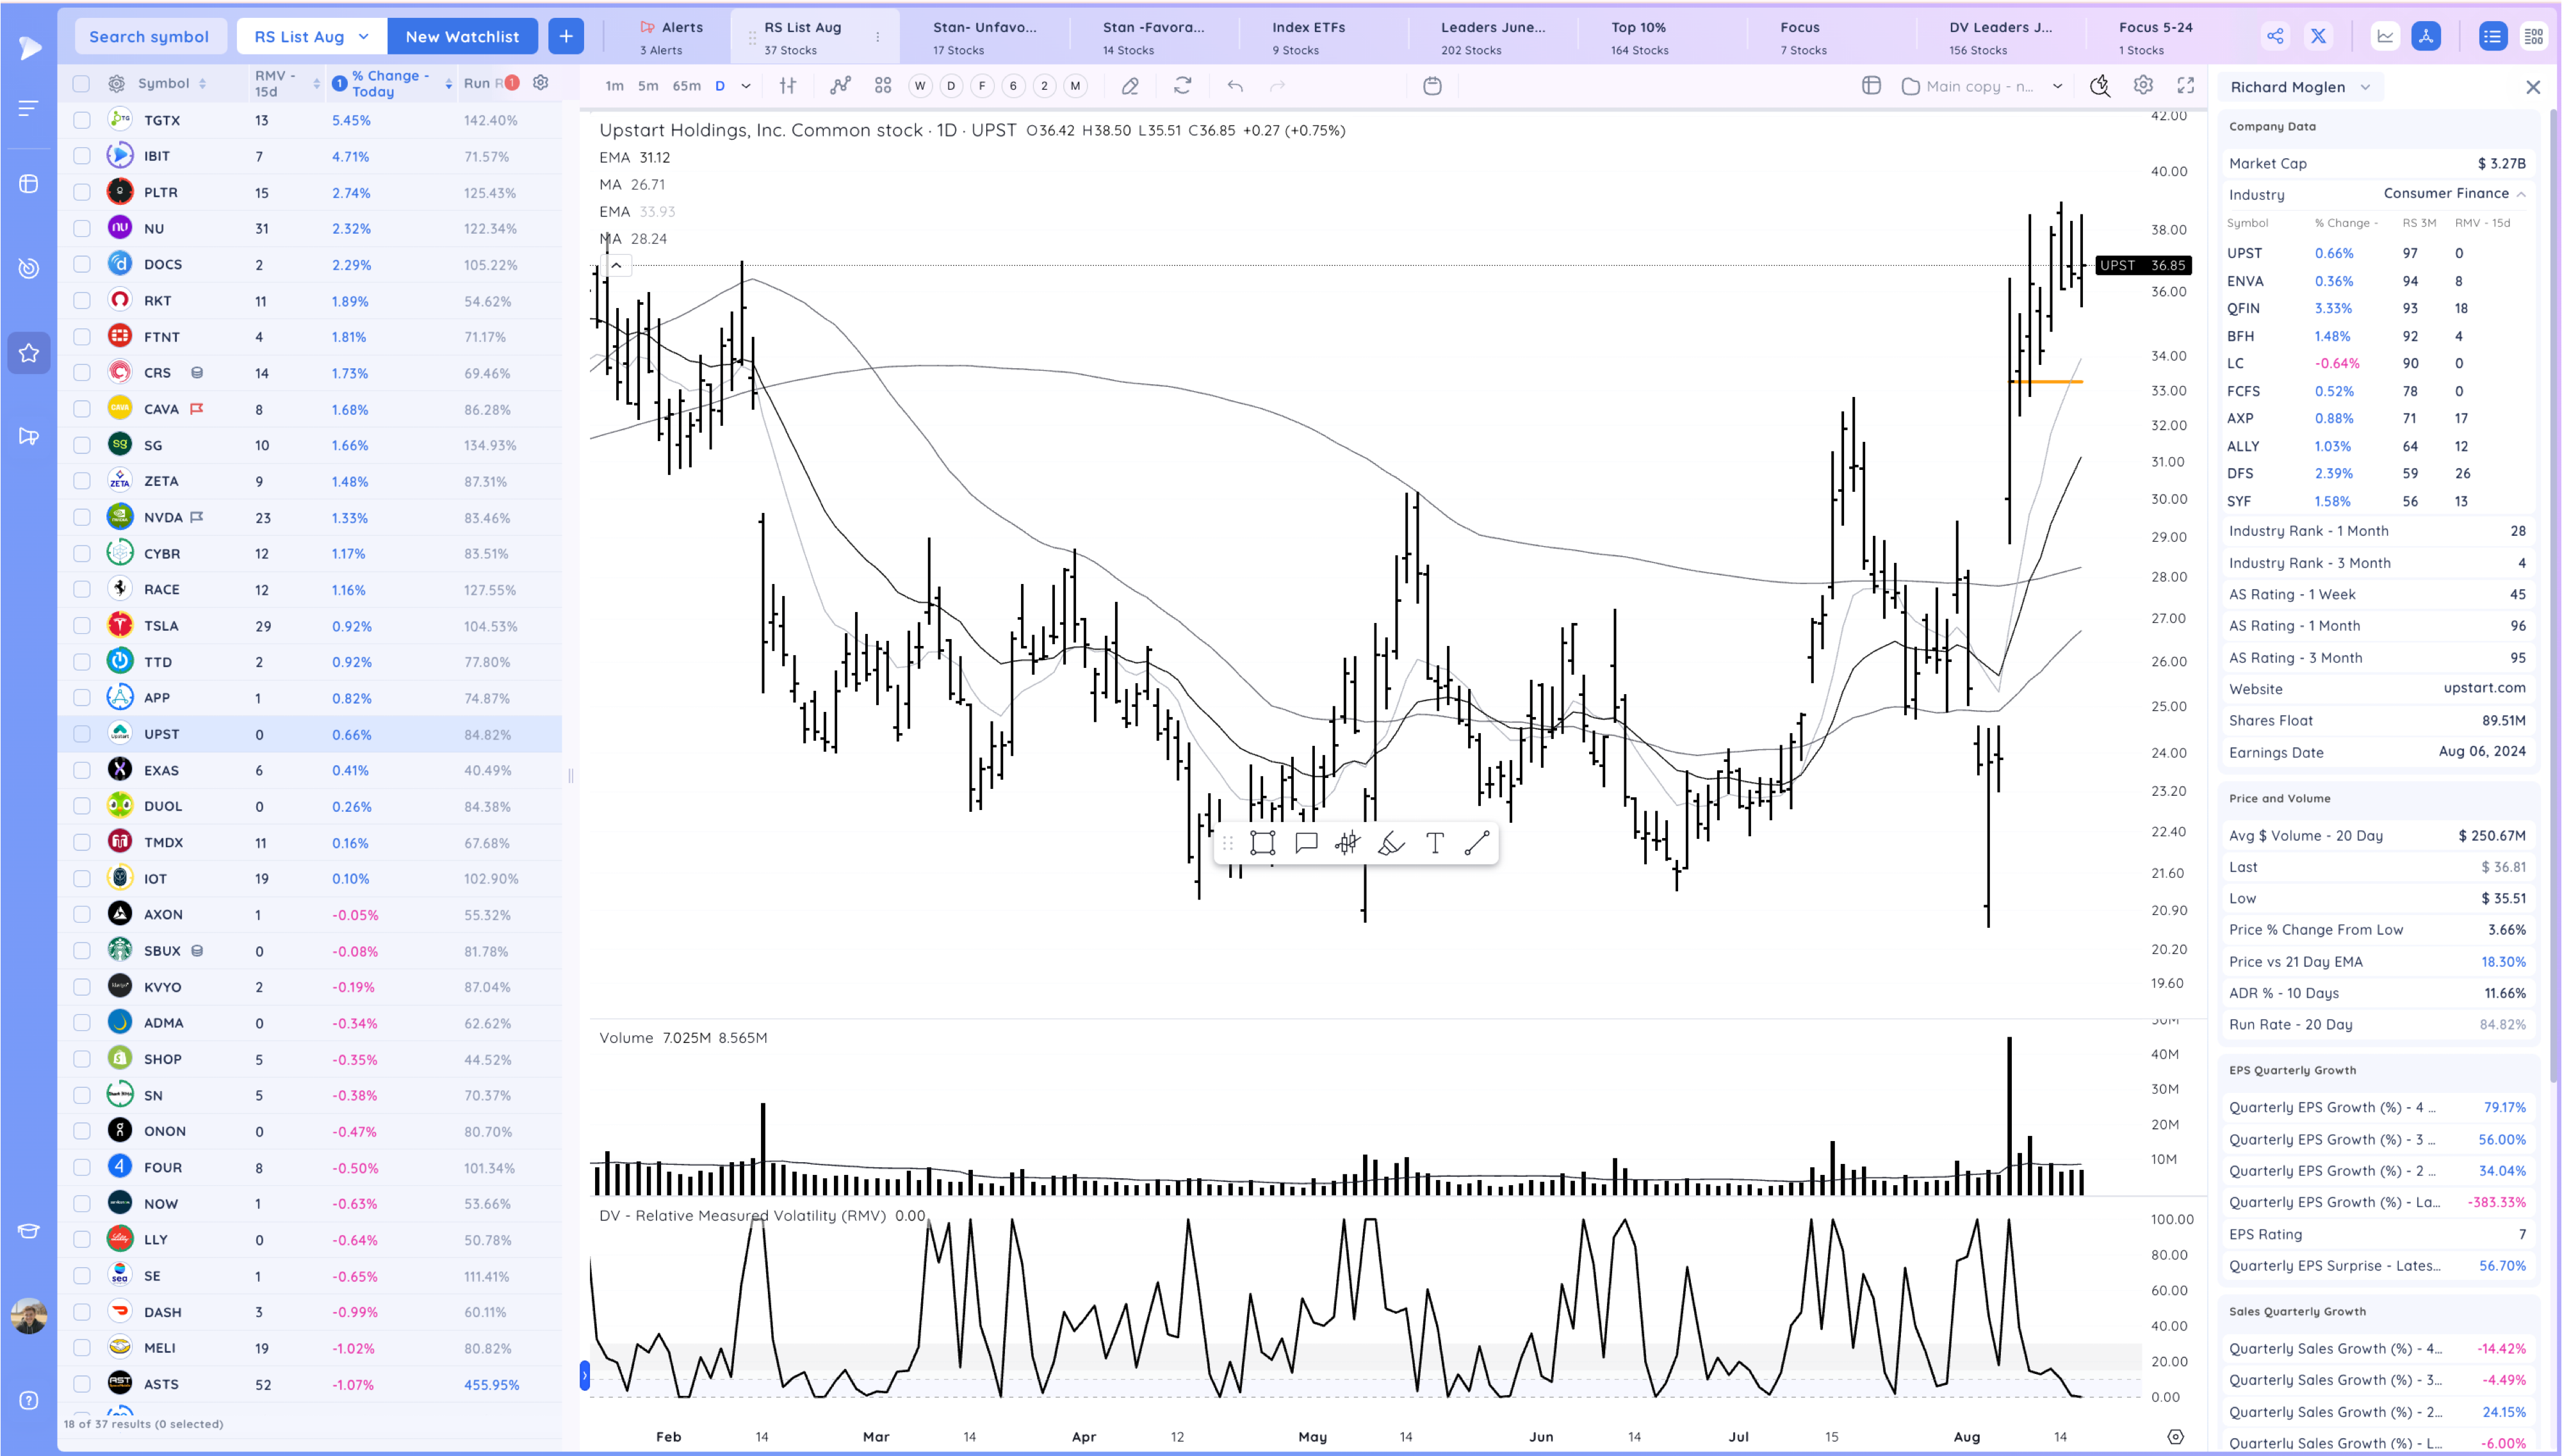The image size is (2562, 1456).
Task: Check the TGTX row checkbox
Action: coord(82,120)
